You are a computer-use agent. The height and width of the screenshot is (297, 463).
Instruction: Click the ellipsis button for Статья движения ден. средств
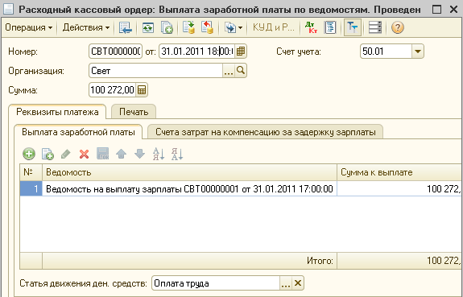point(286,283)
